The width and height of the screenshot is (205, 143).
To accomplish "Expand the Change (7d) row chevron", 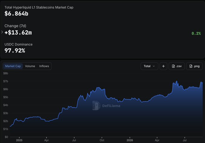I will pos(2,32).
